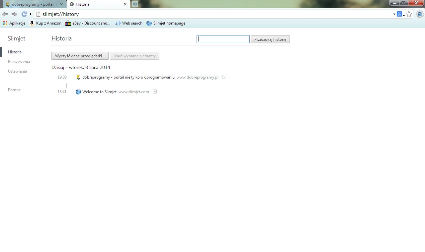Click the 19:00 timestamp
The height and width of the screenshot is (252, 425).
pos(62,77)
